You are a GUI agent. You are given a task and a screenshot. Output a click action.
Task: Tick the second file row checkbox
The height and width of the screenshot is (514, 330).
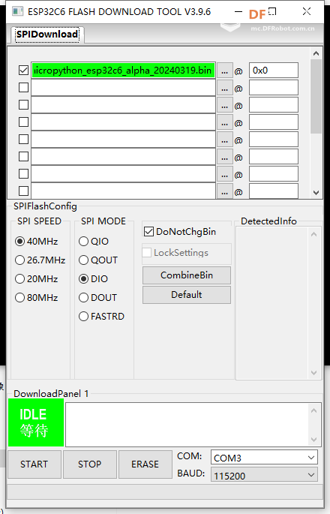(23, 88)
